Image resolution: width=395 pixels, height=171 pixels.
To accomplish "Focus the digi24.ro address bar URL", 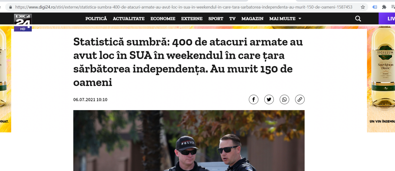I will point(184,7).
